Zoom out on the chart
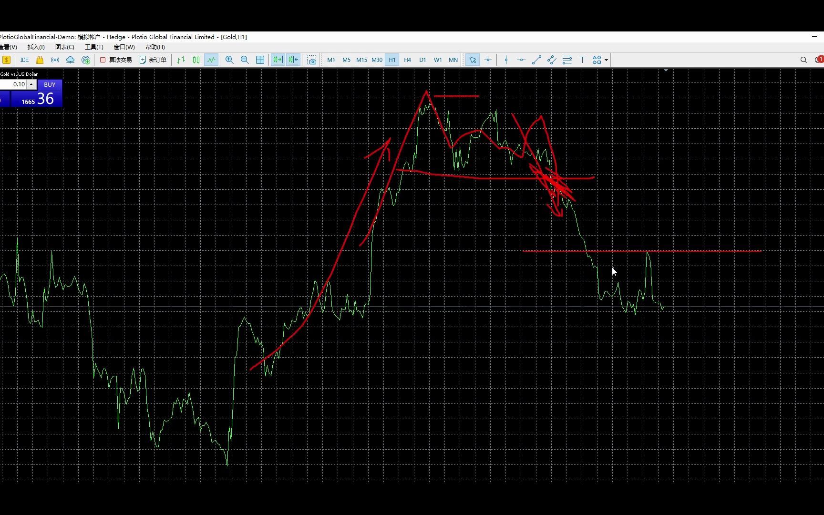 point(245,60)
